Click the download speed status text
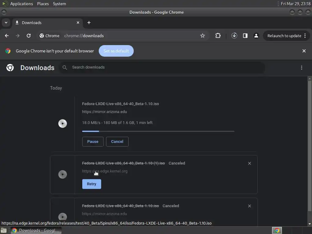312x234 pixels. point(117,123)
